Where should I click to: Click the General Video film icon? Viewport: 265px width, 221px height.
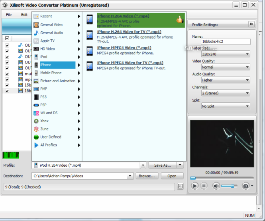pyautogui.click(x=36, y=25)
